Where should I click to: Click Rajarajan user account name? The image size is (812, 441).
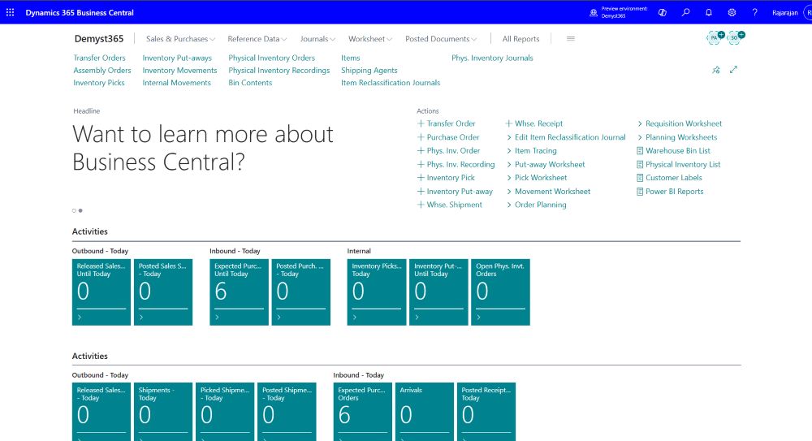[x=784, y=12]
